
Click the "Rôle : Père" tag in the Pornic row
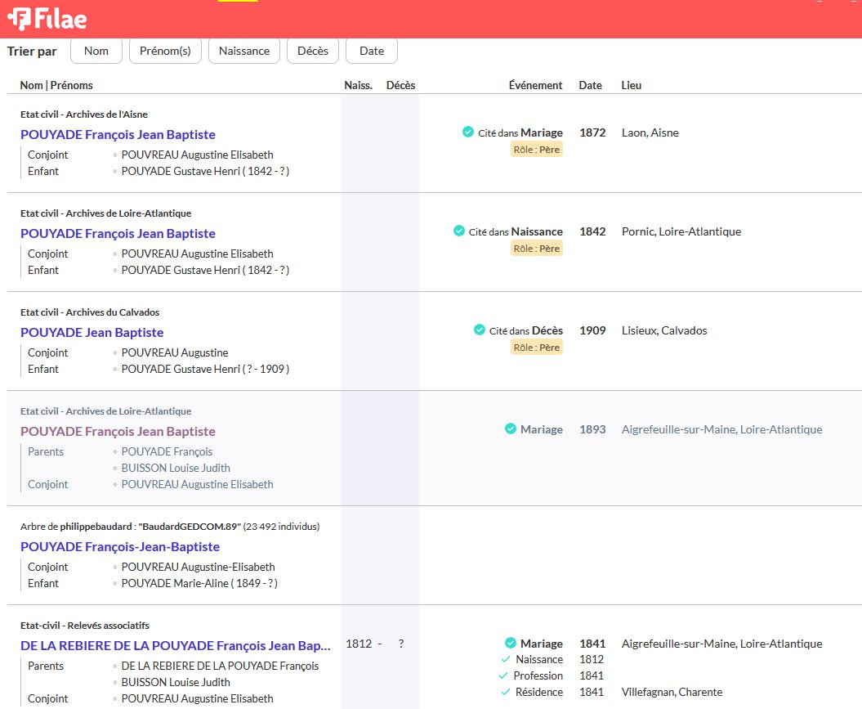[537, 249]
